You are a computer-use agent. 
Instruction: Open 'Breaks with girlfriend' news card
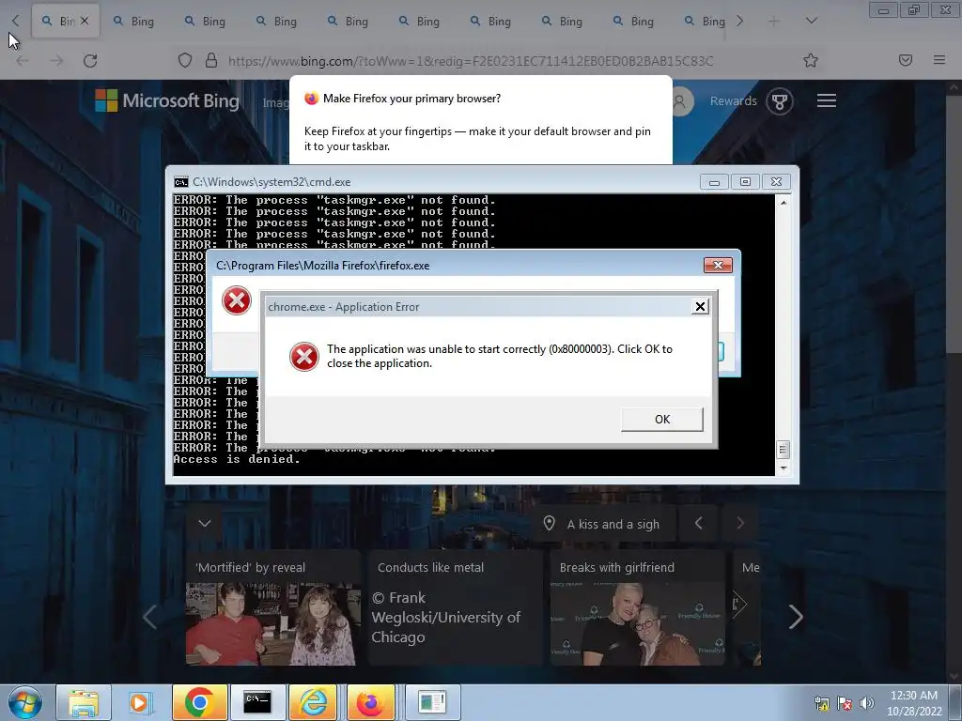point(638,608)
